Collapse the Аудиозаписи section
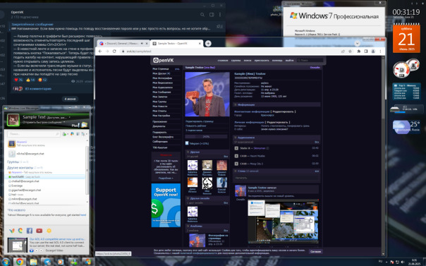The height and width of the screenshot is (266, 426). tap(236, 138)
